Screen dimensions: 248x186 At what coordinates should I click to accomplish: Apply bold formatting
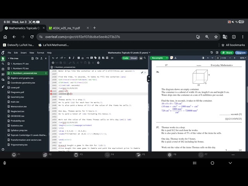click(x=69, y=58)
